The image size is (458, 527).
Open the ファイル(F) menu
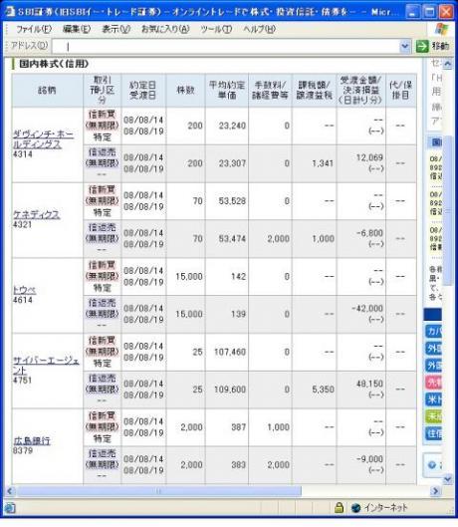click(x=34, y=29)
